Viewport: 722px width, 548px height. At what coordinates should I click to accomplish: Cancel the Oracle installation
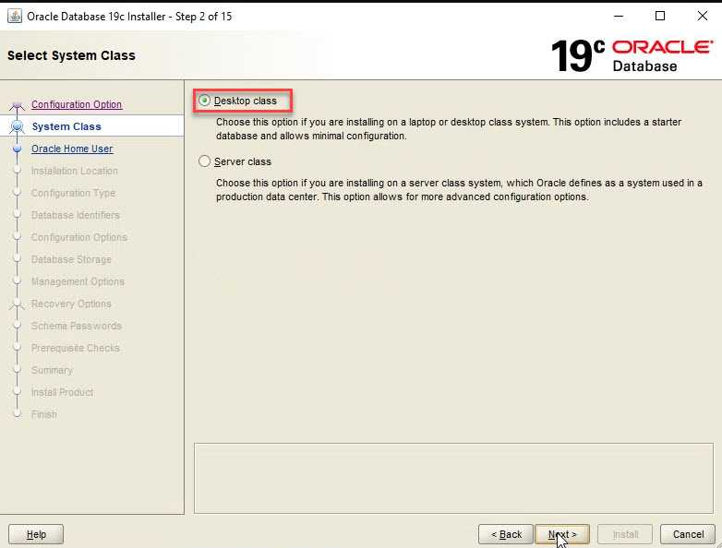[x=688, y=534]
